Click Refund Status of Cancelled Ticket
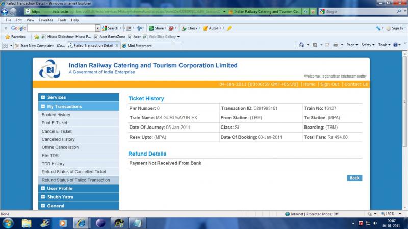The image size is (408, 229). [x=74, y=172]
